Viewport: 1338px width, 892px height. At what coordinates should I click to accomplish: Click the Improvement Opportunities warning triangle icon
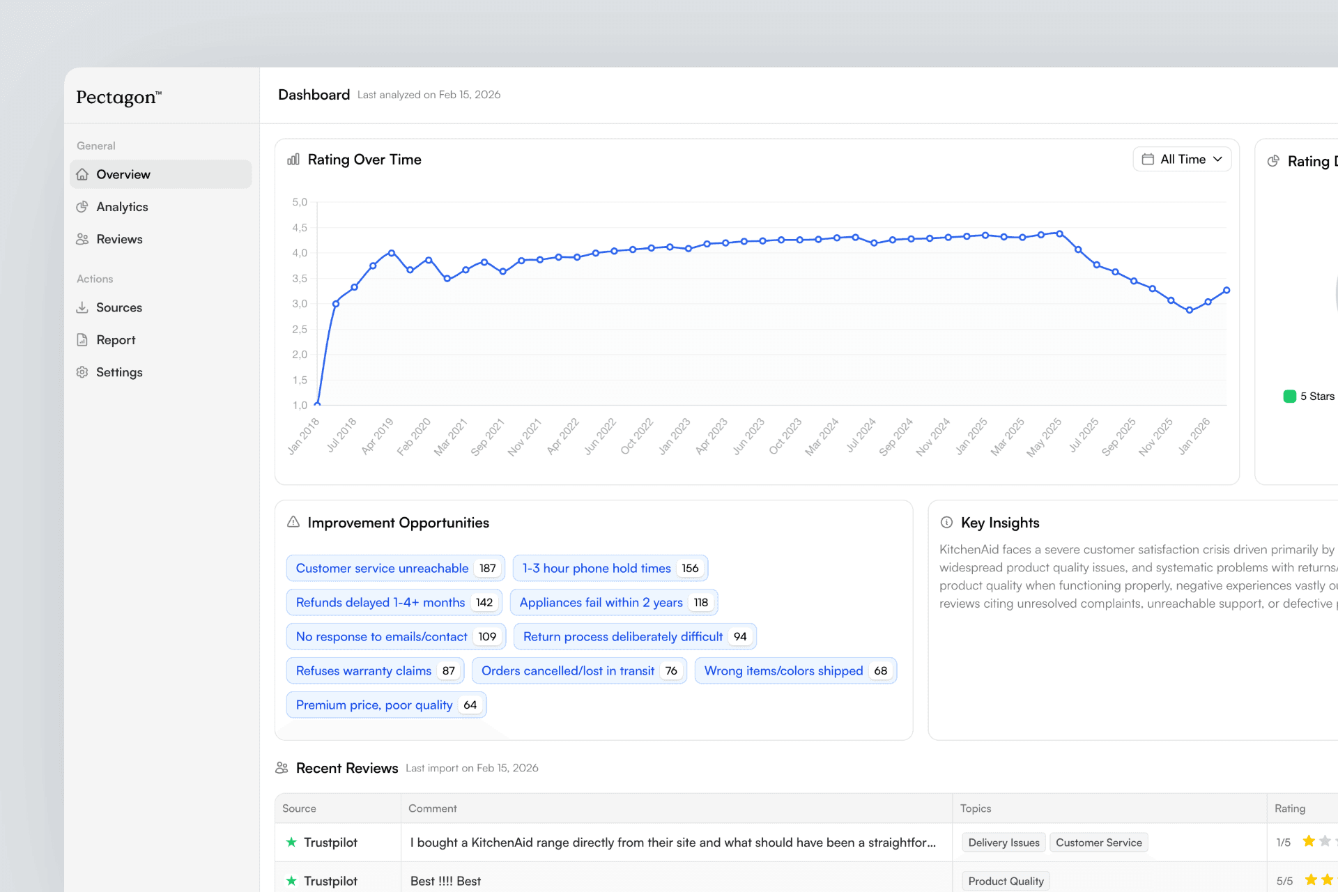(x=293, y=522)
